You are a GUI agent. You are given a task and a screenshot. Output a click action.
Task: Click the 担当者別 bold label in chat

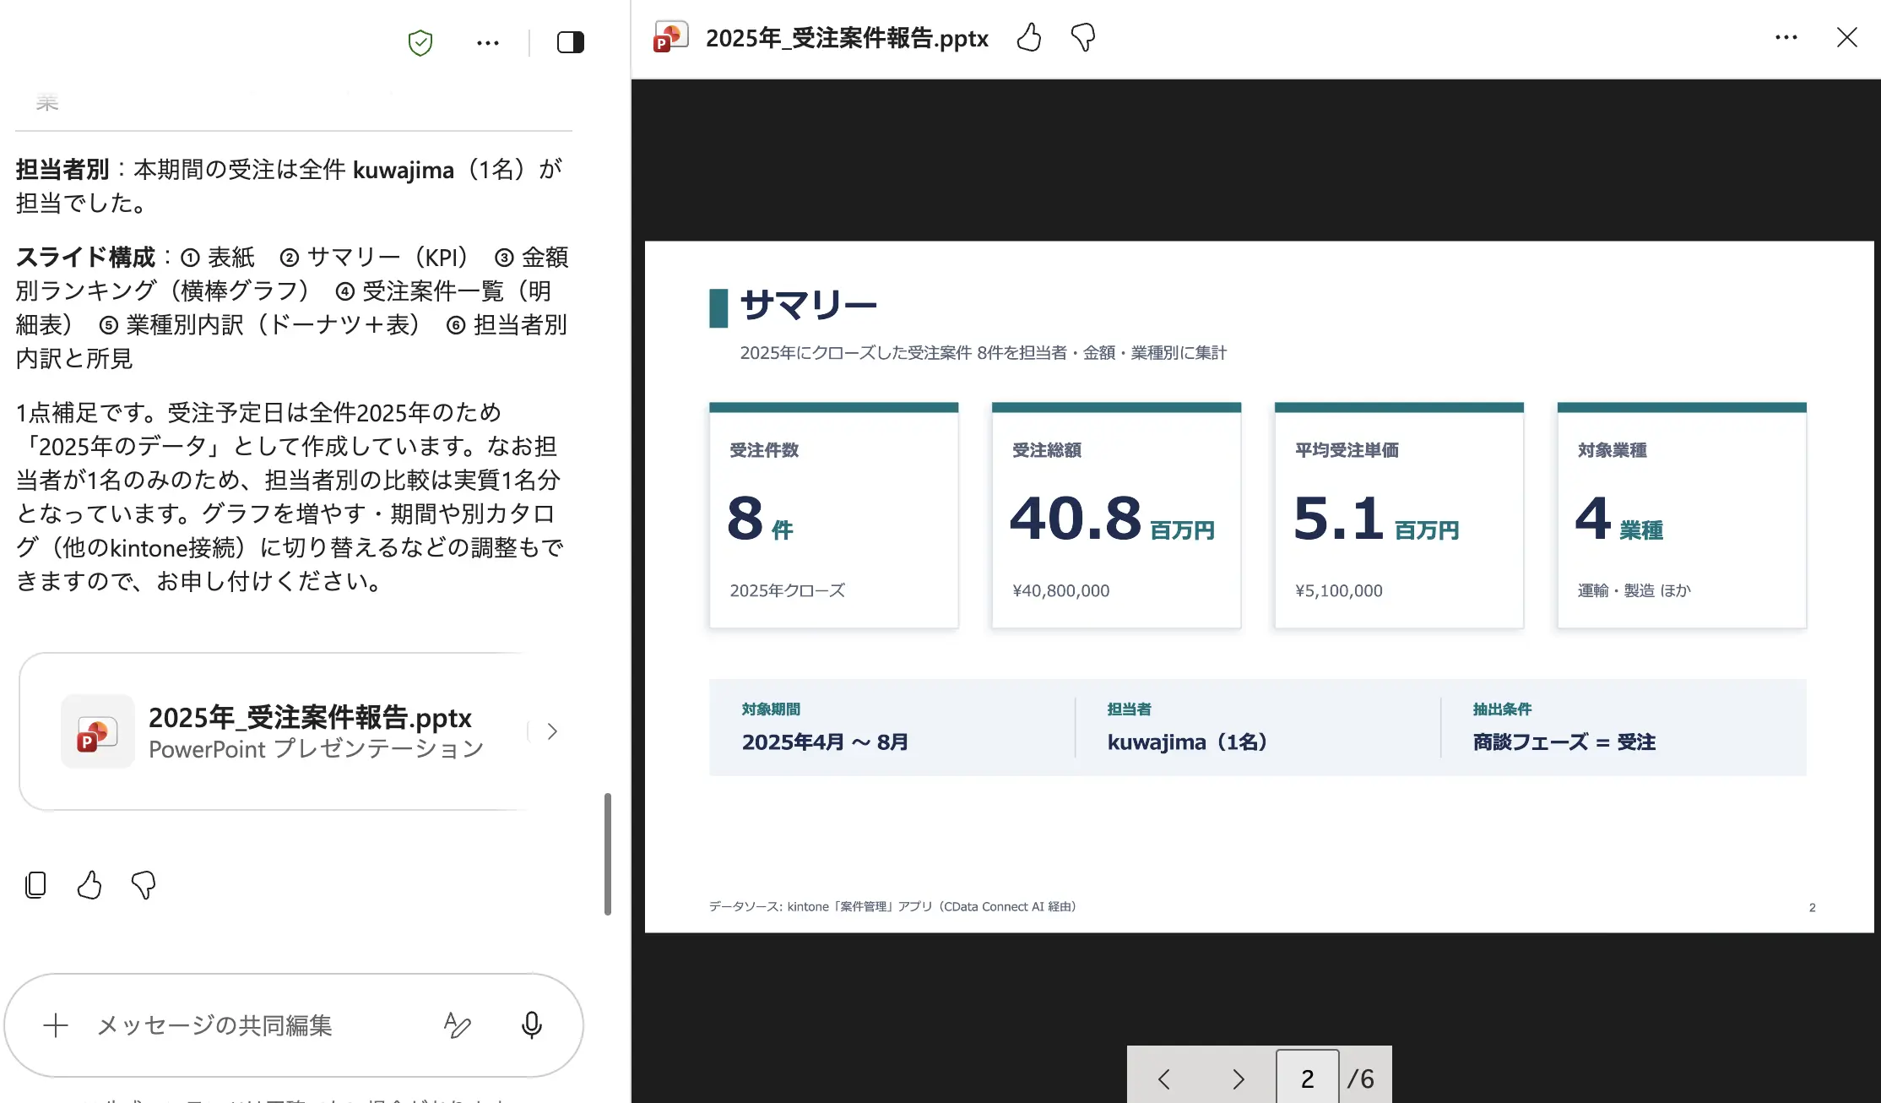click(62, 169)
